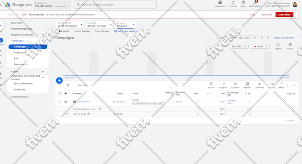302x164 pixels.
Task: Click the blue plus create button
Action: (60, 80)
